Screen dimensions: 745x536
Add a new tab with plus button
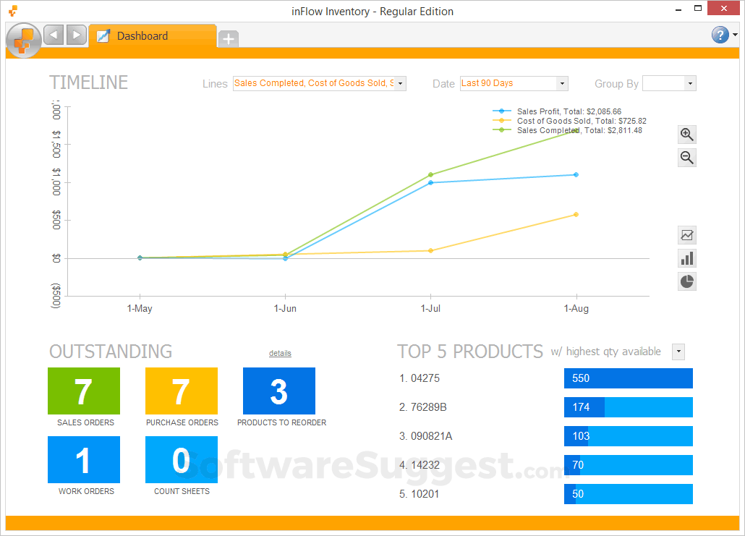click(x=229, y=38)
